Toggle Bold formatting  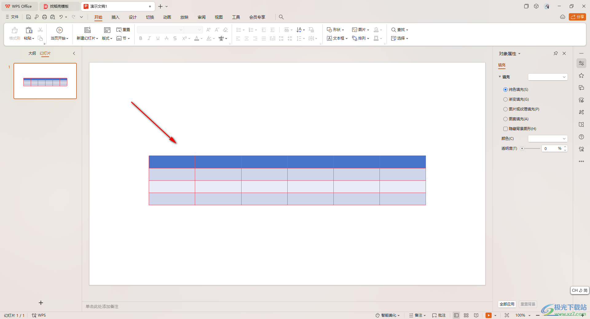pos(141,38)
